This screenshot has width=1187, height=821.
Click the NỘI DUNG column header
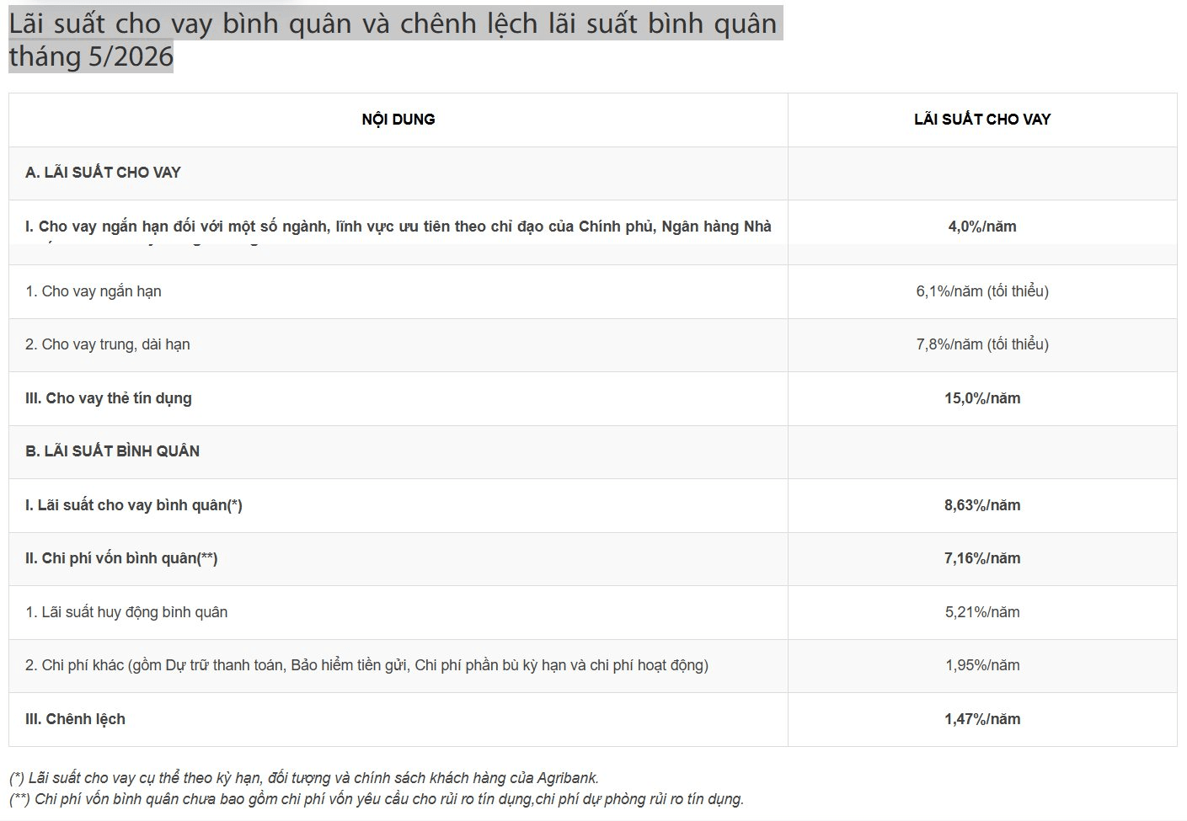(398, 120)
